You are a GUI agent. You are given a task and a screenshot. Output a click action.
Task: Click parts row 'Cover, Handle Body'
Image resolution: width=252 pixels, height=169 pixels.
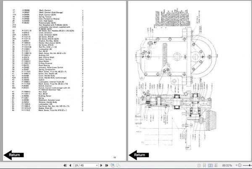coord(47,75)
